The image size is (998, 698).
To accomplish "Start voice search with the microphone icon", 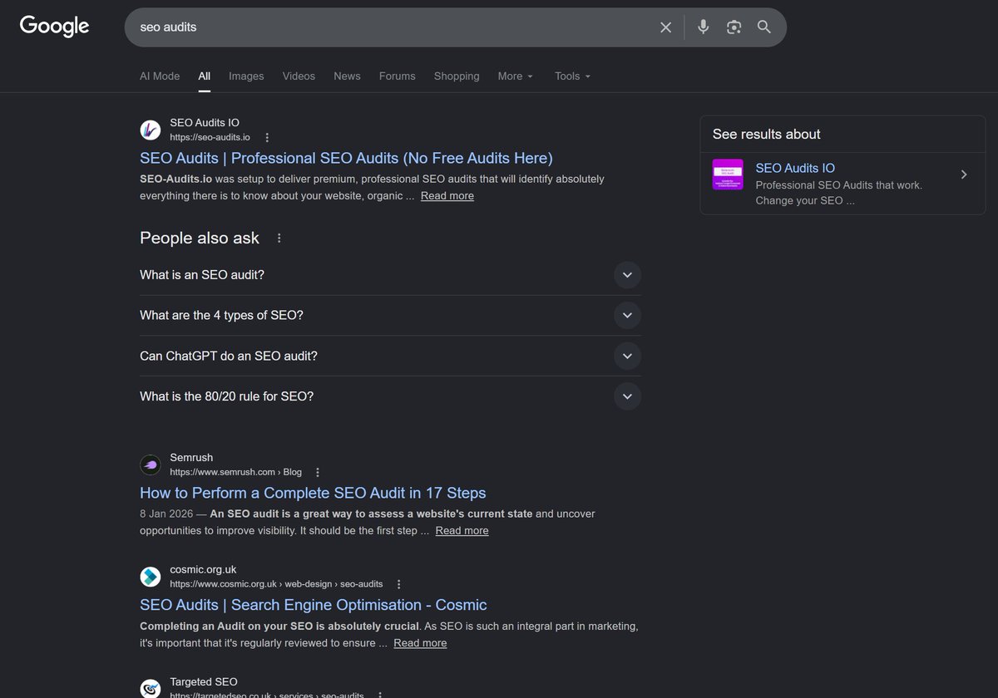I will (704, 27).
